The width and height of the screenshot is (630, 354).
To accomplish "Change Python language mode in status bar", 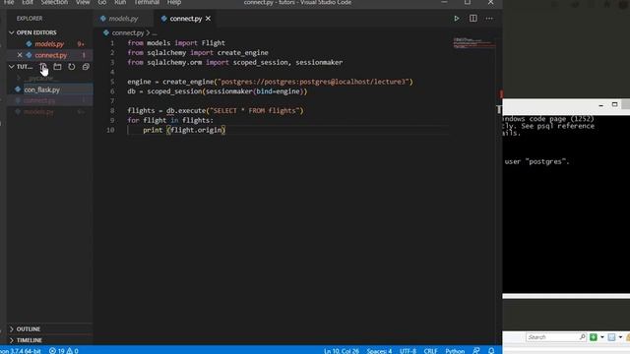I will (x=455, y=351).
